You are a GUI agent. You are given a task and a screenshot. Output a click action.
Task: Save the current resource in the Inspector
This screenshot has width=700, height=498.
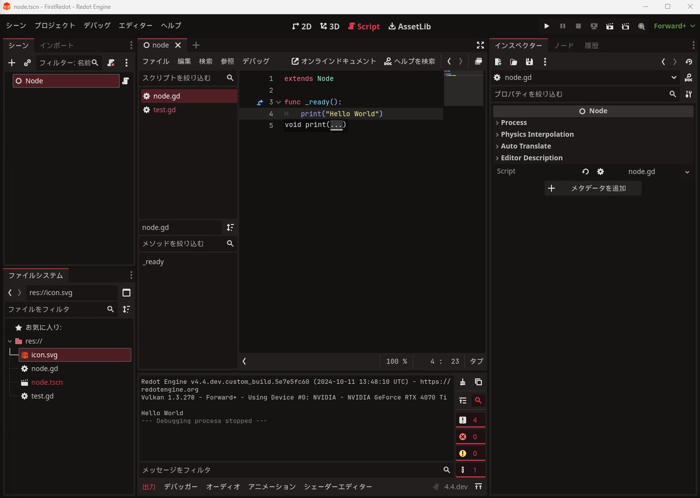click(x=529, y=61)
